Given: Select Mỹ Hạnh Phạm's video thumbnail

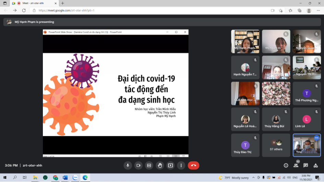Looking at the screenshot, I should (245, 42).
